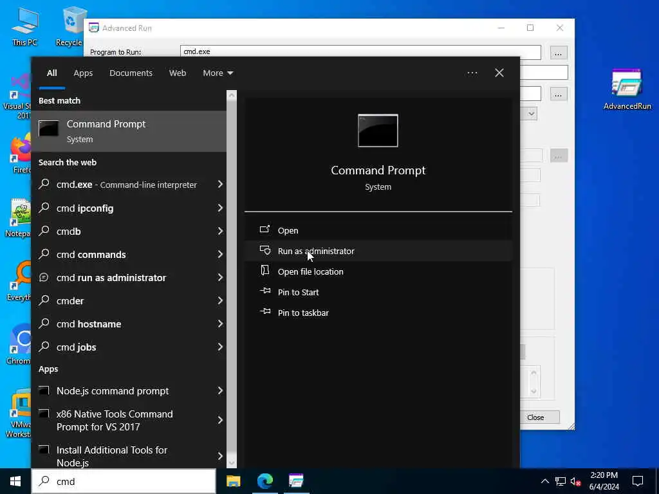The height and width of the screenshot is (494, 659).
Task: Browse for program in Advanced Run window
Action: 558,53
